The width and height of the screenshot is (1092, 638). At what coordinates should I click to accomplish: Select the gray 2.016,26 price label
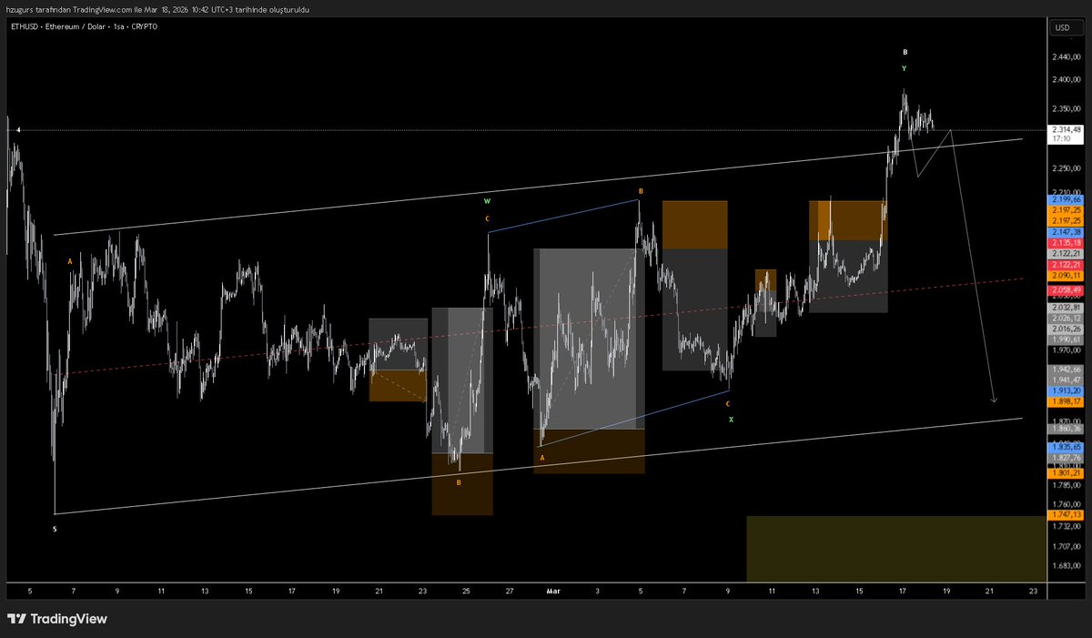pyautogui.click(x=1066, y=329)
